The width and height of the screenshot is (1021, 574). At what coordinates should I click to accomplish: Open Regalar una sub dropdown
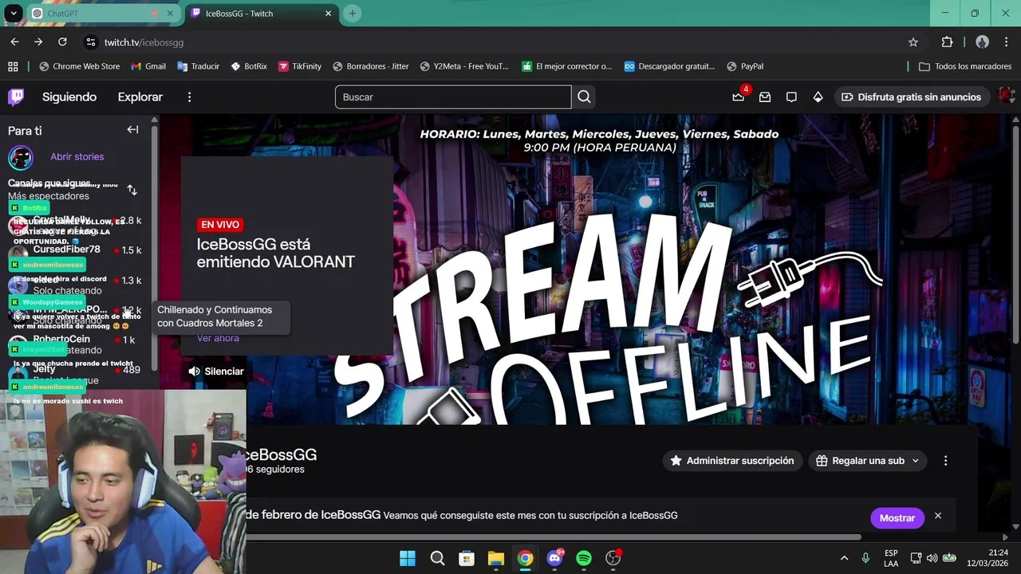(x=868, y=461)
